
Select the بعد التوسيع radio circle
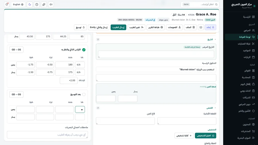pos(84,94)
